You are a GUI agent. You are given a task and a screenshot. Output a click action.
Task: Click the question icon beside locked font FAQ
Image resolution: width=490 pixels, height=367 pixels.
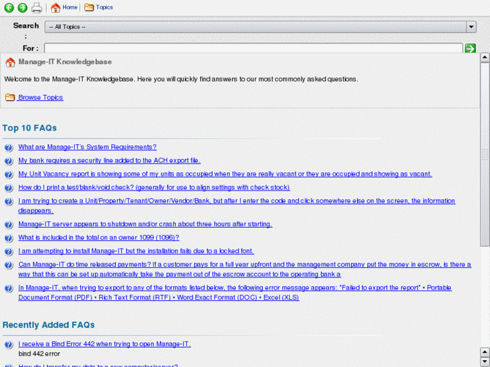(9, 251)
